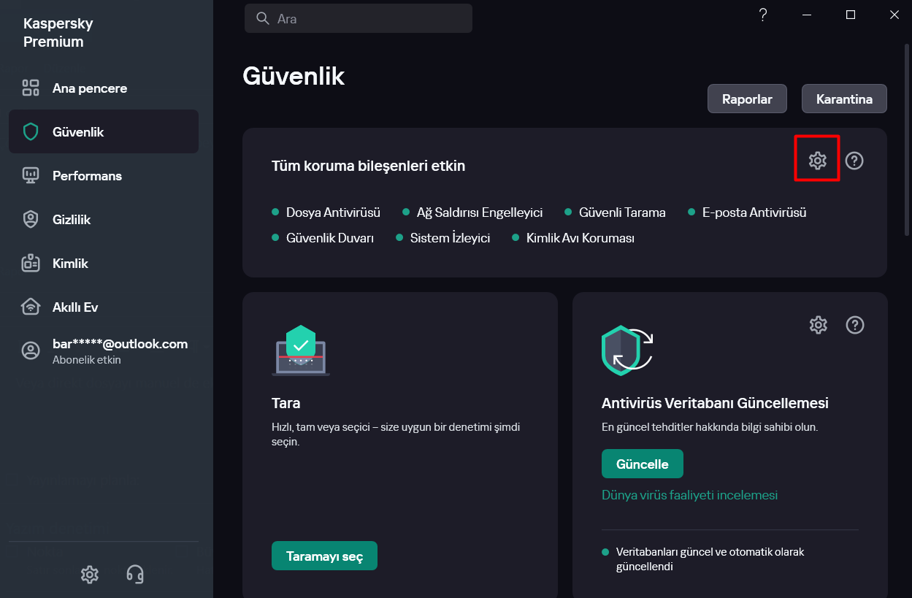The width and height of the screenshot is (912, 598).
Task: Click the Taramayı seç button
Action: pos(324,556)
